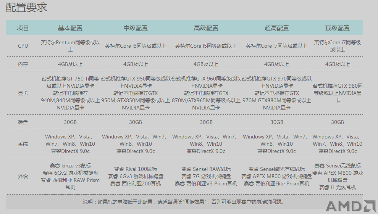Click the GTX 960 graphics cell
The image size is (378, 214).
[206, 93]
